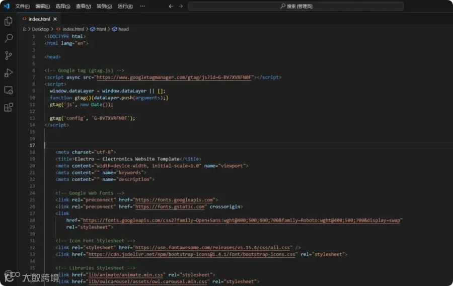Open the use.fontawesome.com all.css link
The width and height of the screenshot is (453, 286).
[212, 248]
